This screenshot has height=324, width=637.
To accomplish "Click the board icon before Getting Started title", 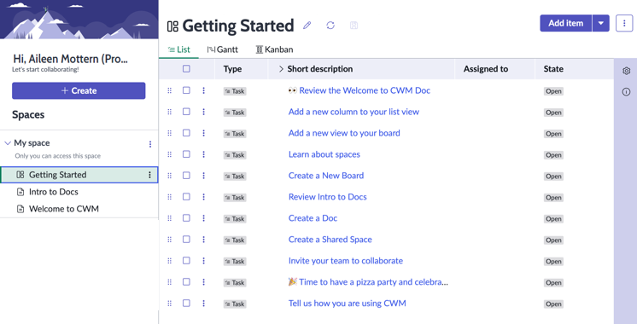I will click(172, 26).
